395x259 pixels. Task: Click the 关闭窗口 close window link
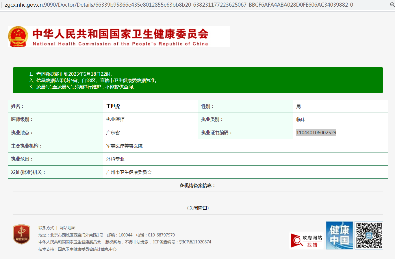tap(198, 208)
